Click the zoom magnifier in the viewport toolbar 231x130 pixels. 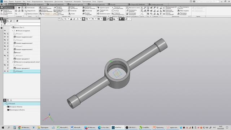click(x=65, y=19)
